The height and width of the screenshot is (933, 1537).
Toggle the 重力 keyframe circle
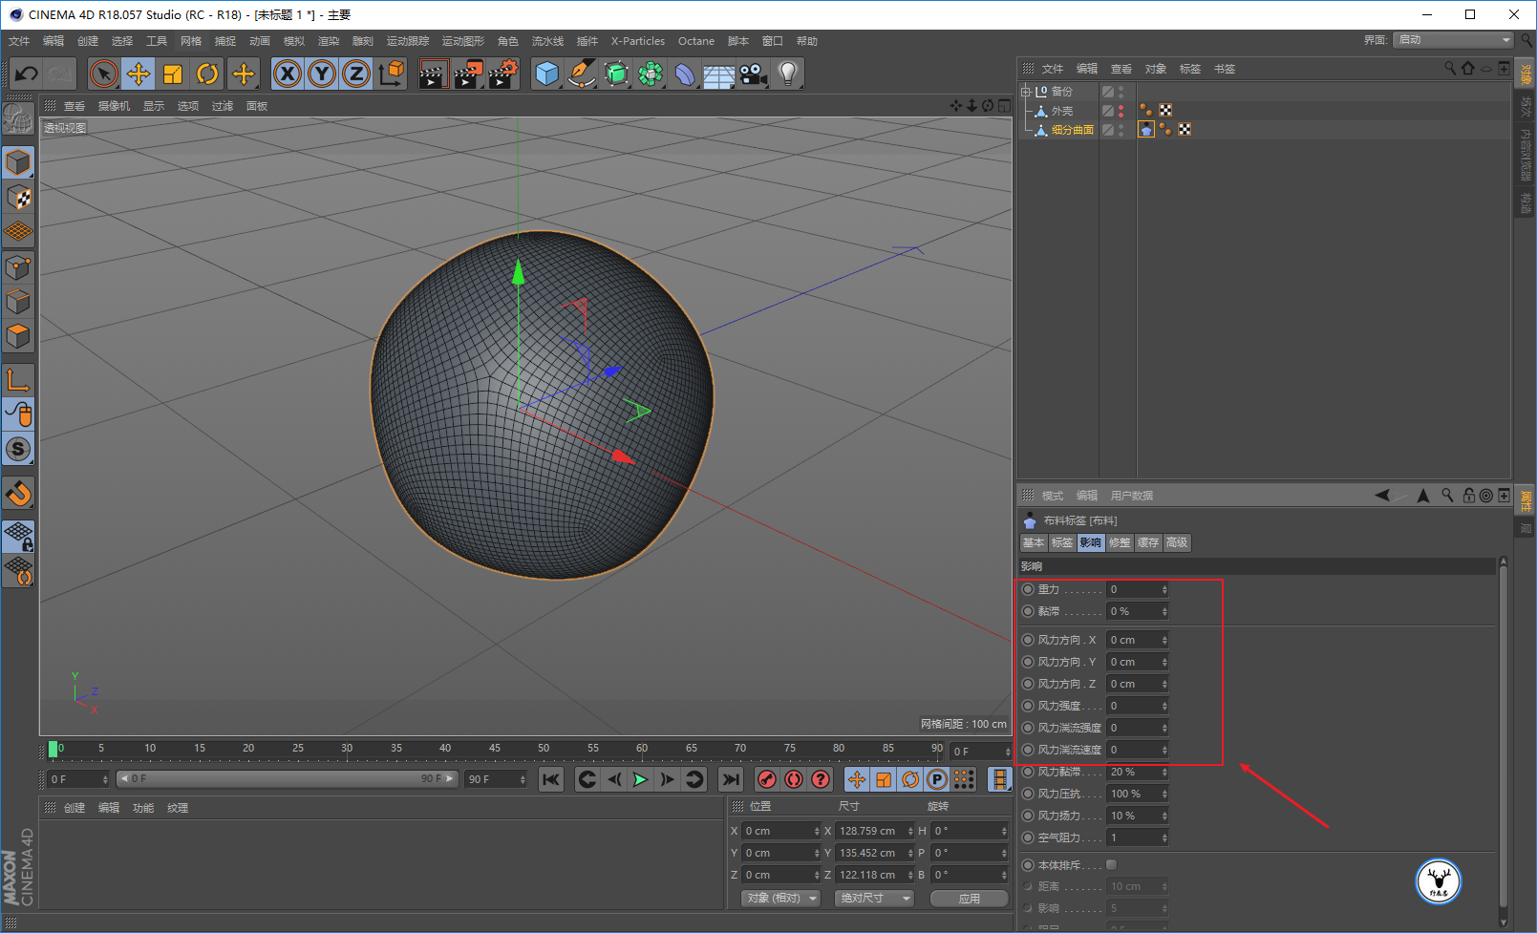tap(1028, 589)
